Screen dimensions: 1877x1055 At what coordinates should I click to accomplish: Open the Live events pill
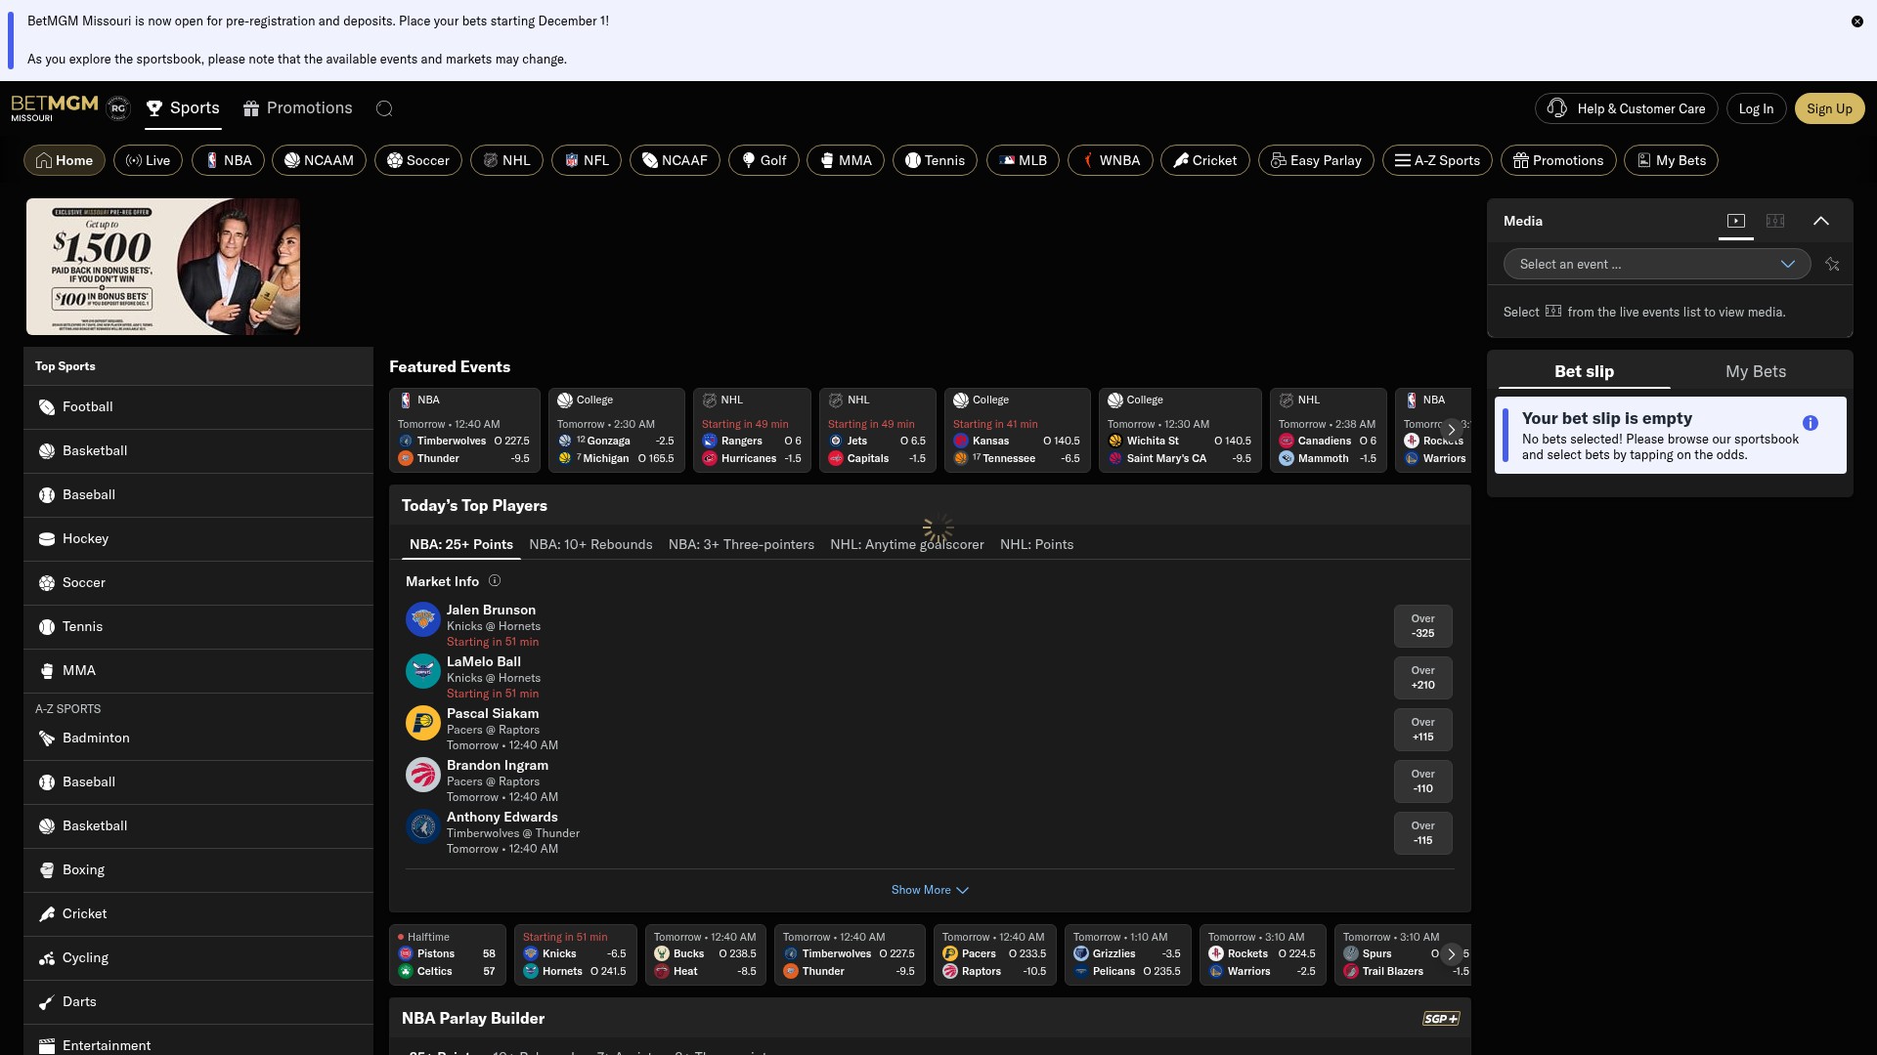148,160
